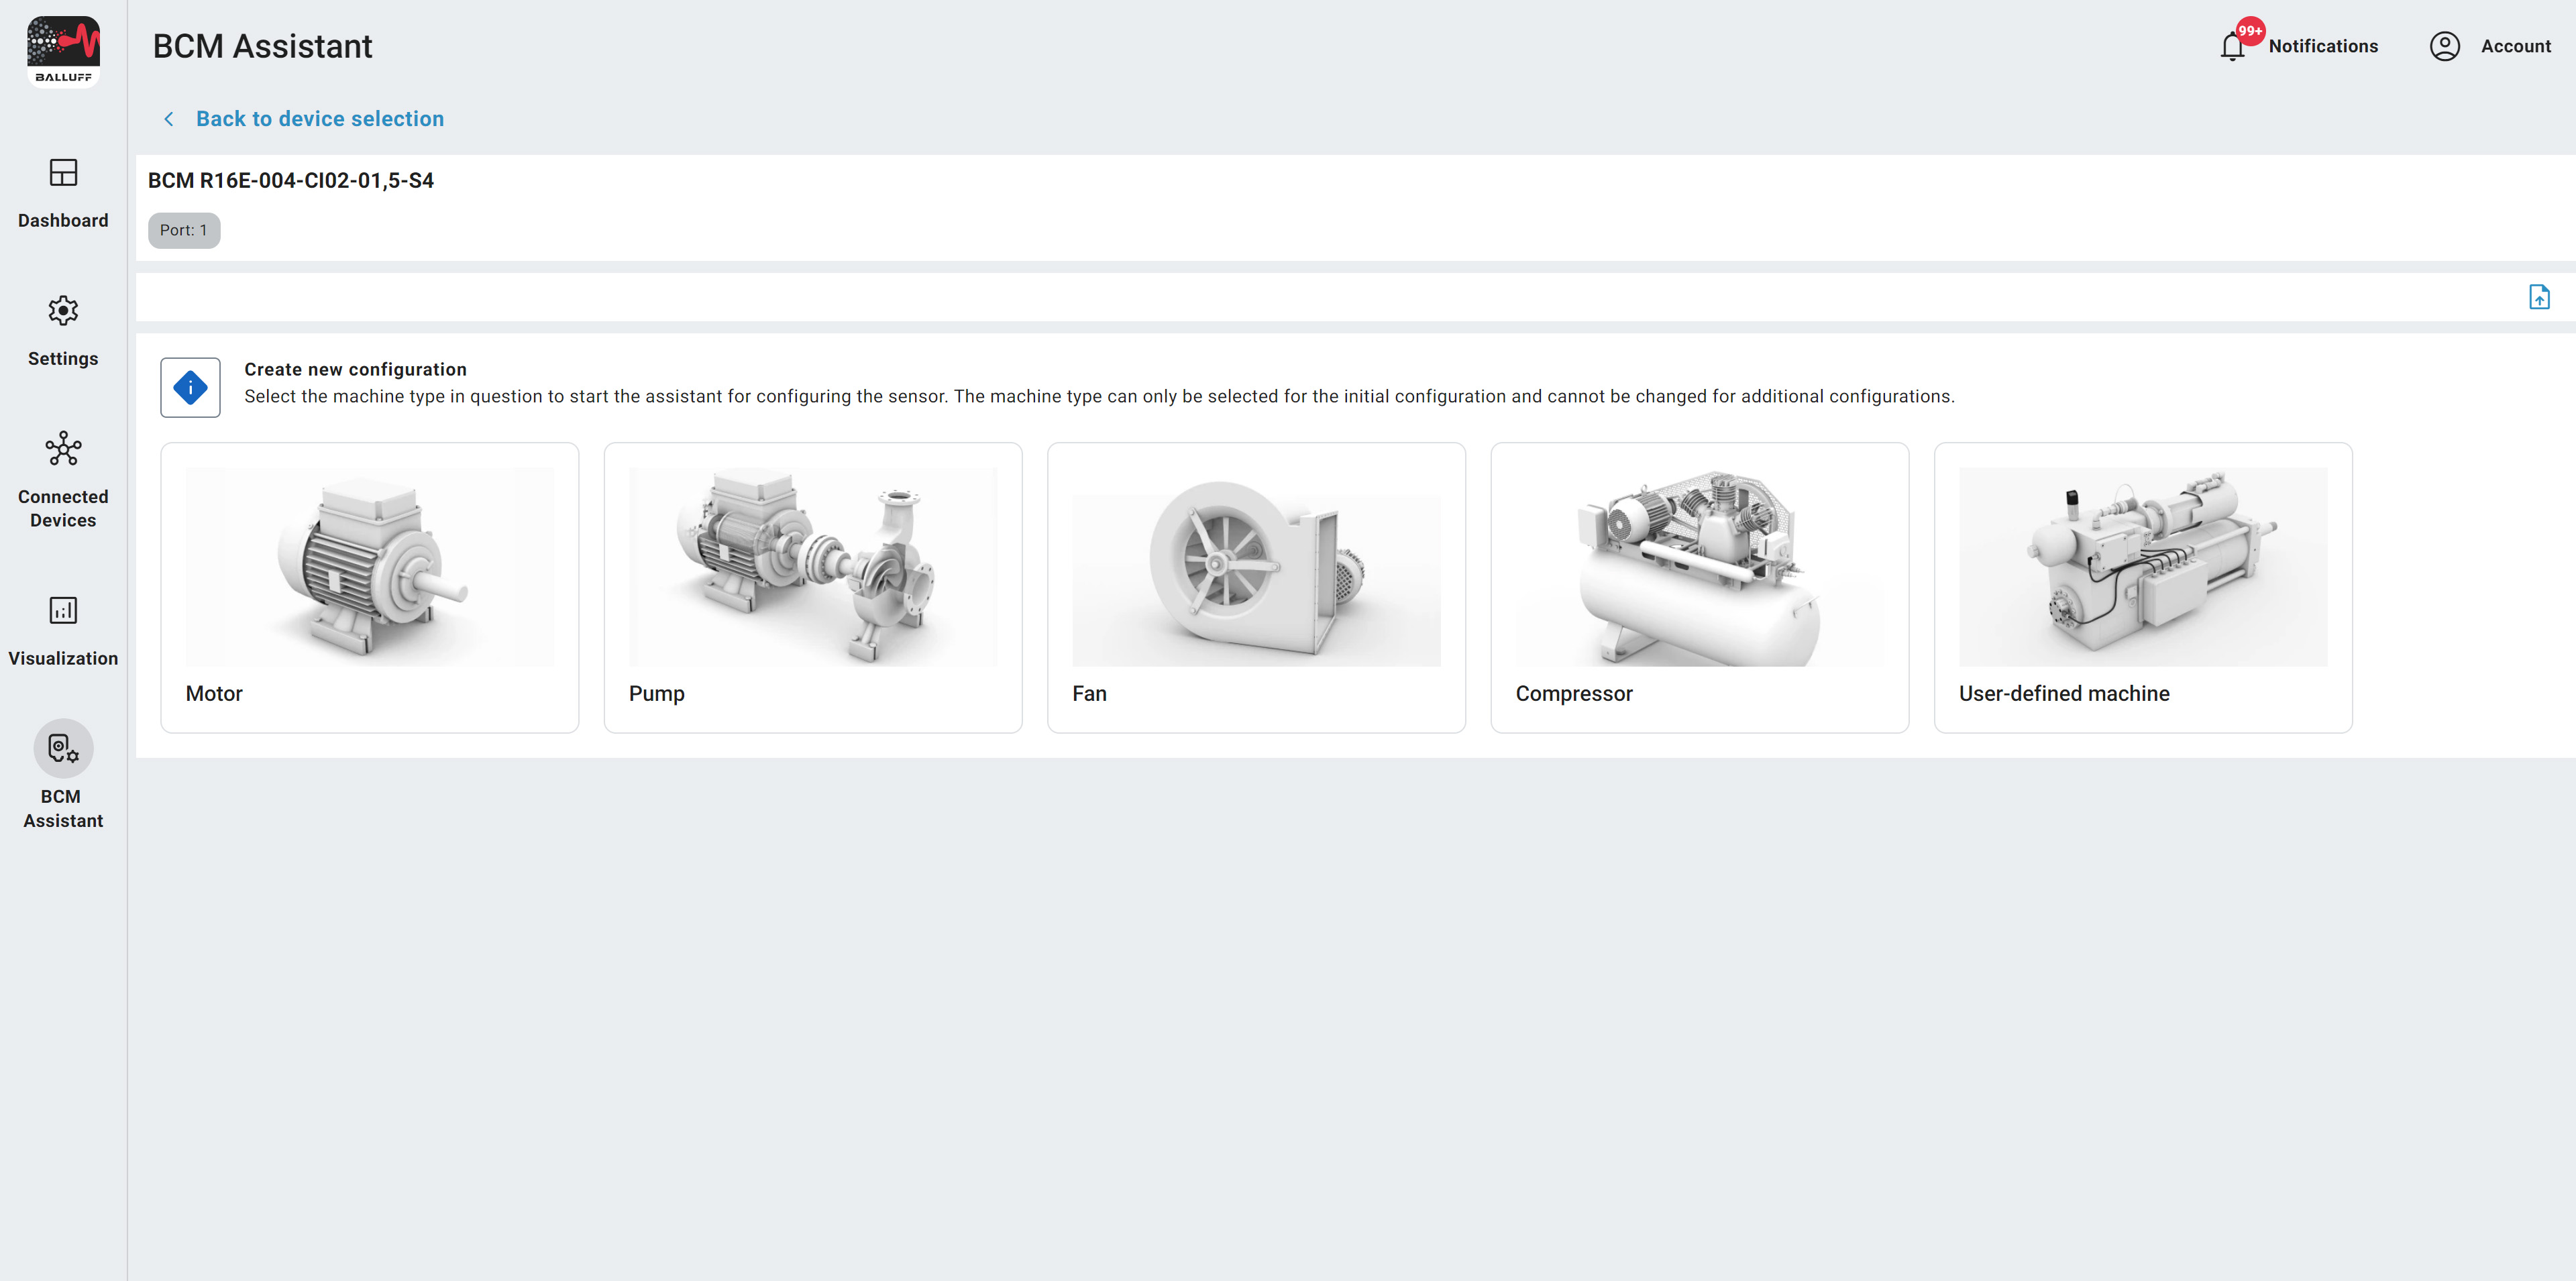This screenshot has width=2576, height=1281.
Task: Click the back chevron arrow
Action: 168,119
